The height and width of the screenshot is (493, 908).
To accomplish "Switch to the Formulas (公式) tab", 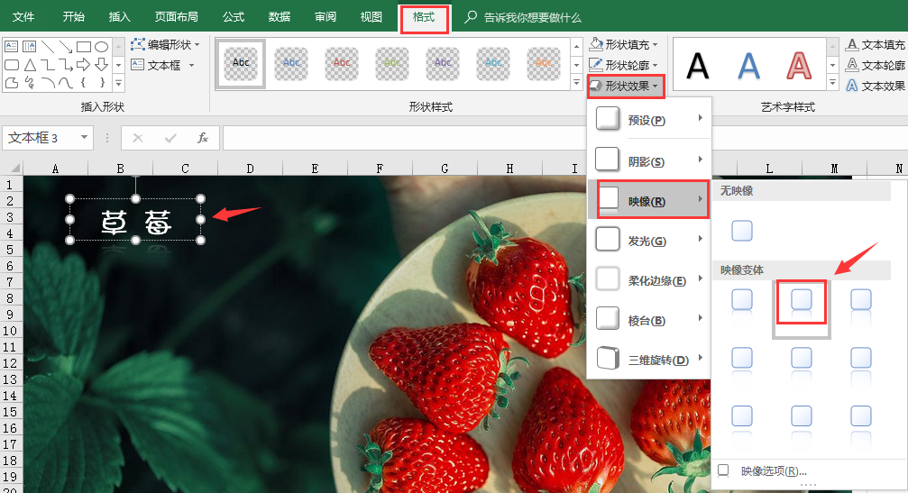I will [x=234, y=17].
